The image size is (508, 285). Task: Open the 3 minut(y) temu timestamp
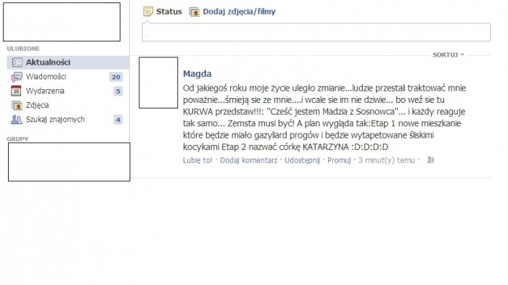(x=386, y=160)
